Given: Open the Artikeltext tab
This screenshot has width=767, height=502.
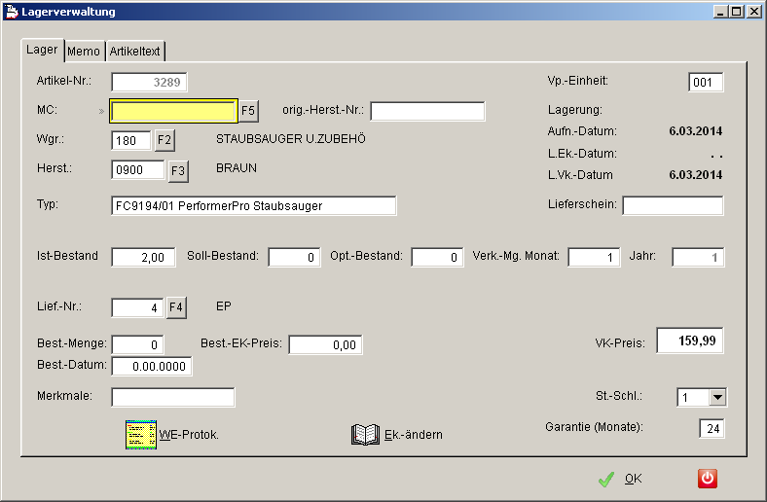Looking at the screenshot, I should coord(135,52).
